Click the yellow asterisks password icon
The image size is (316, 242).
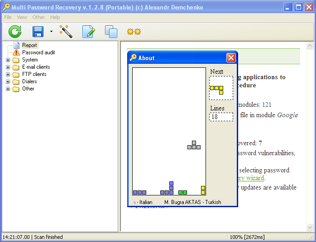(x=134, y=32)
